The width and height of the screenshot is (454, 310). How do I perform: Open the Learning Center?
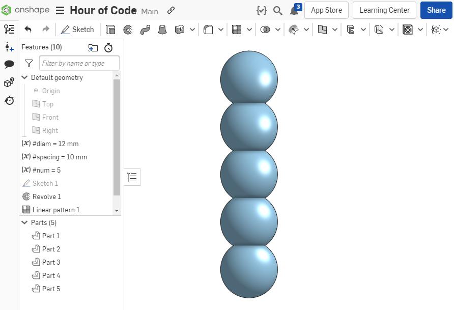click(384, 10)
